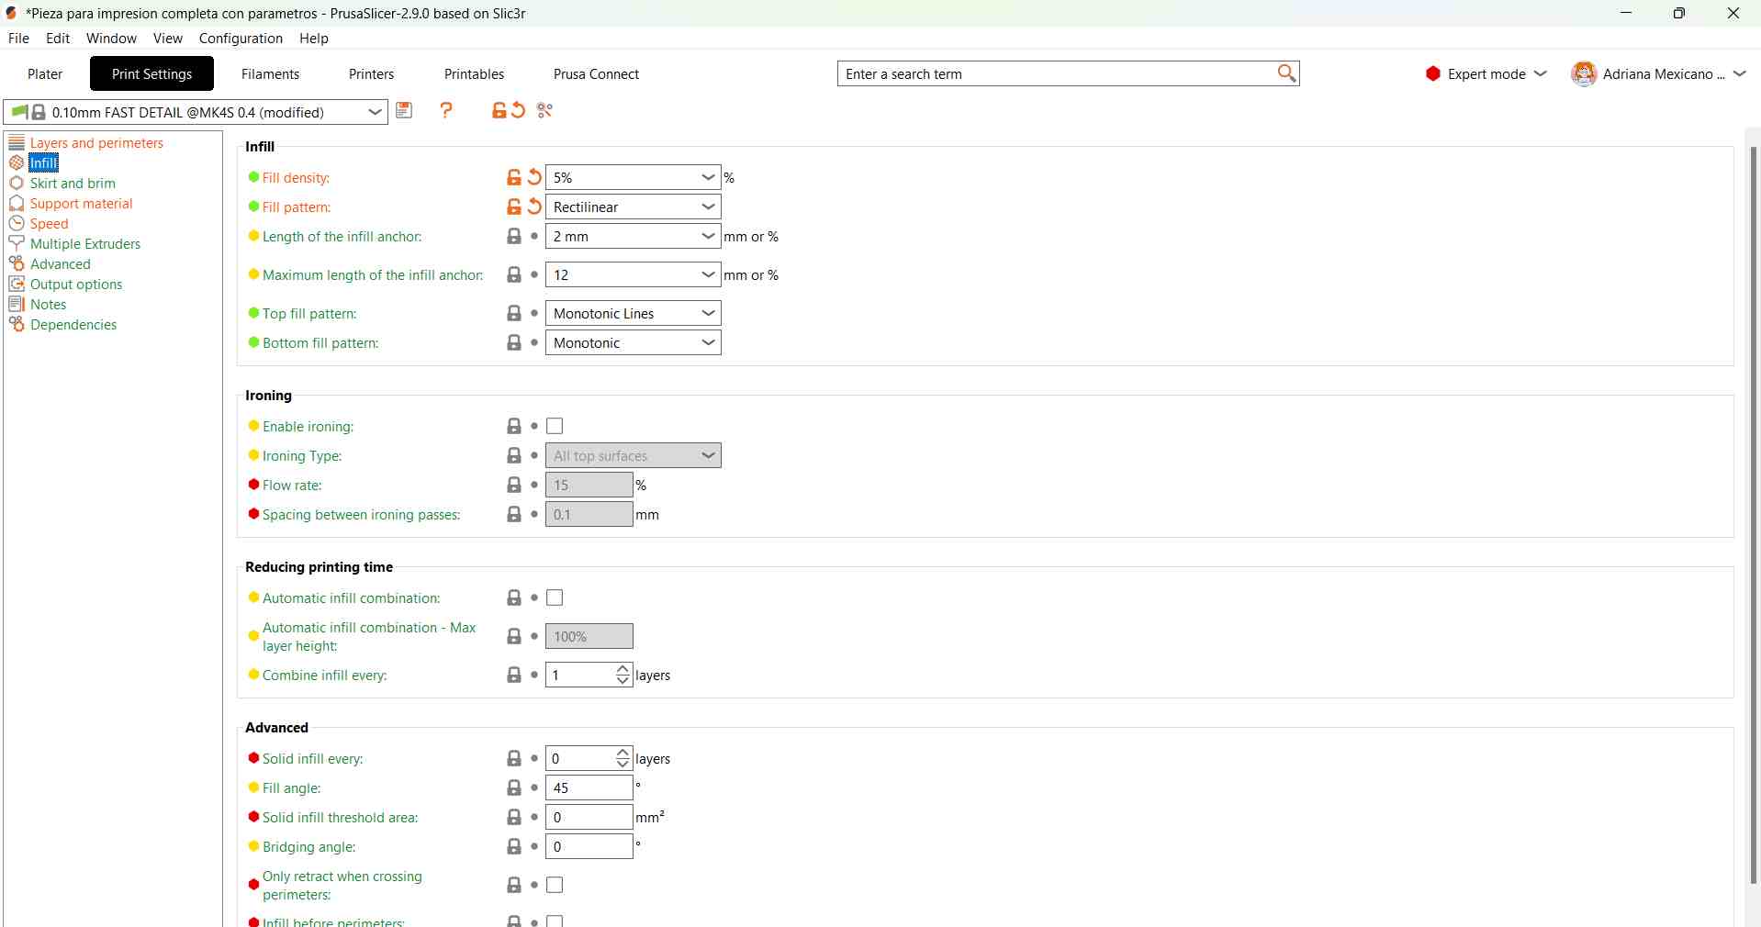Open the Configuration menu

(241, 39)
